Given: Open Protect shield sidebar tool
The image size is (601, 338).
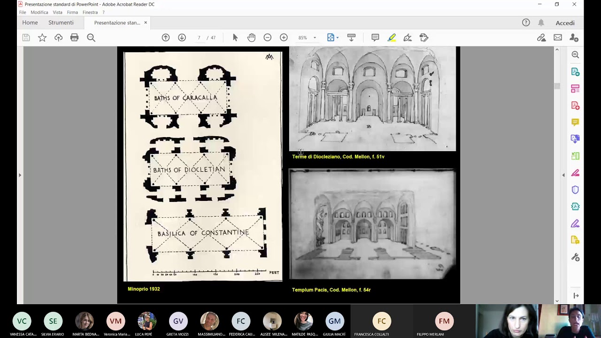Looking at the screenshot, I should point(575,190).
